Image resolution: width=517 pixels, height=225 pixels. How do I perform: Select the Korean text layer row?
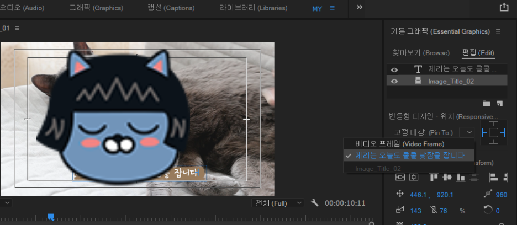447,69
